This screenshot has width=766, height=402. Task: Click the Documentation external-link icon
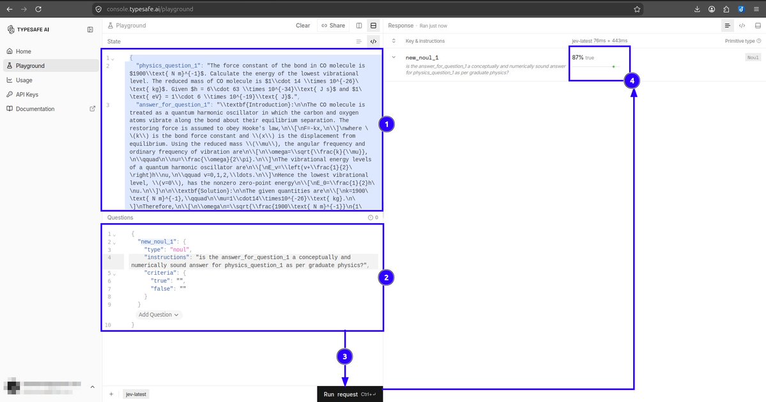(93, 109)
